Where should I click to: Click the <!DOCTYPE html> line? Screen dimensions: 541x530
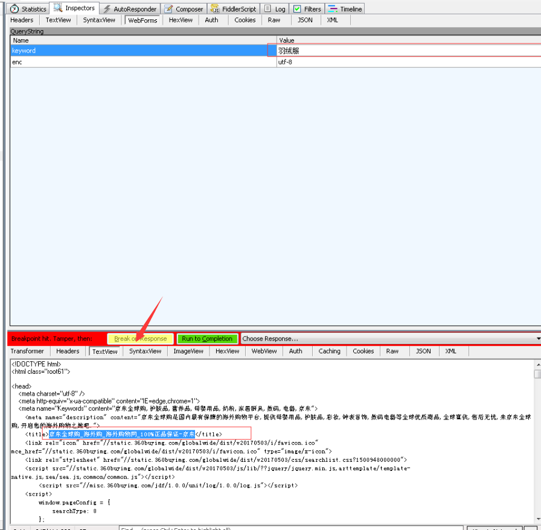click(36, 364)
